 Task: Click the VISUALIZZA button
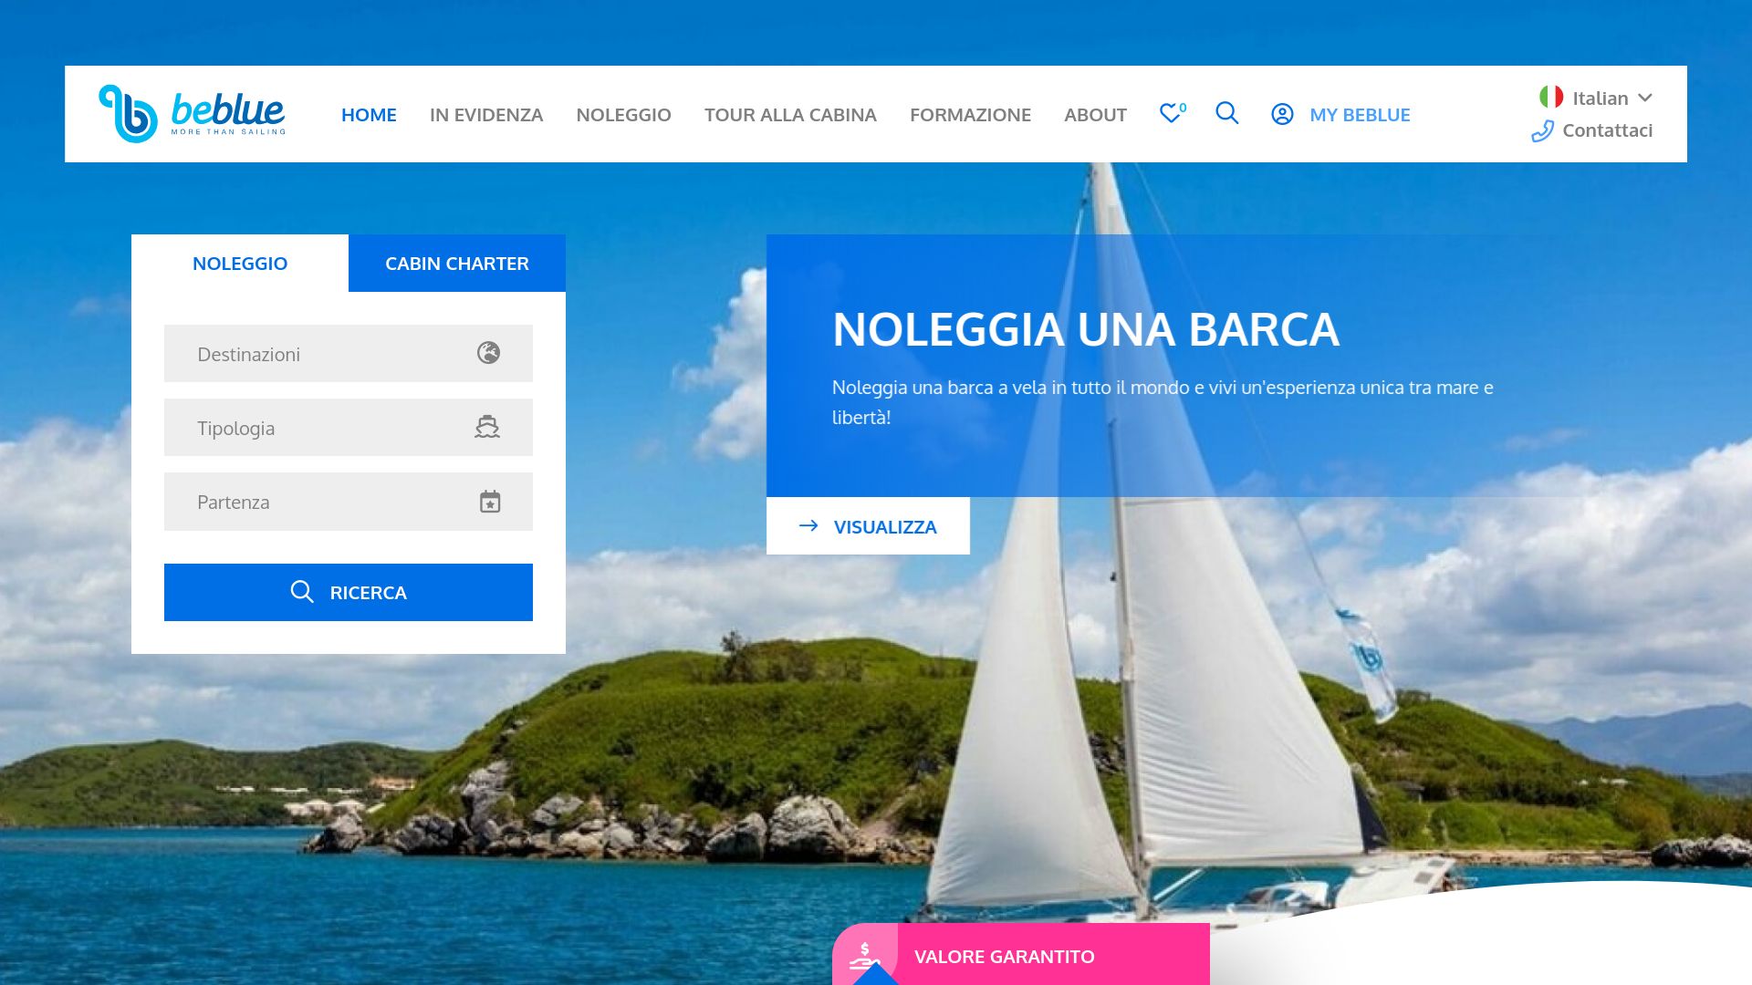tap(868, 526)
